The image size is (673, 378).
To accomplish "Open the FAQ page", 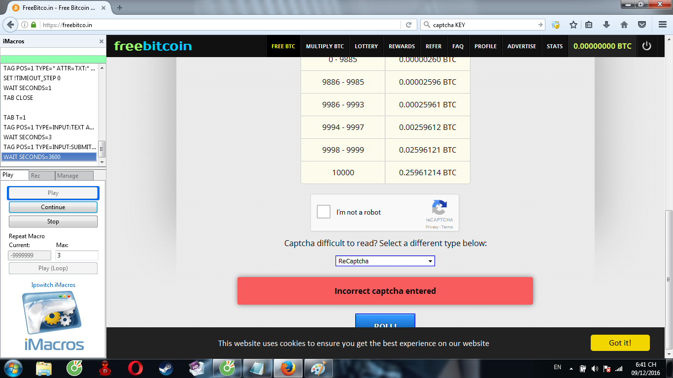I will coord(458,46).
